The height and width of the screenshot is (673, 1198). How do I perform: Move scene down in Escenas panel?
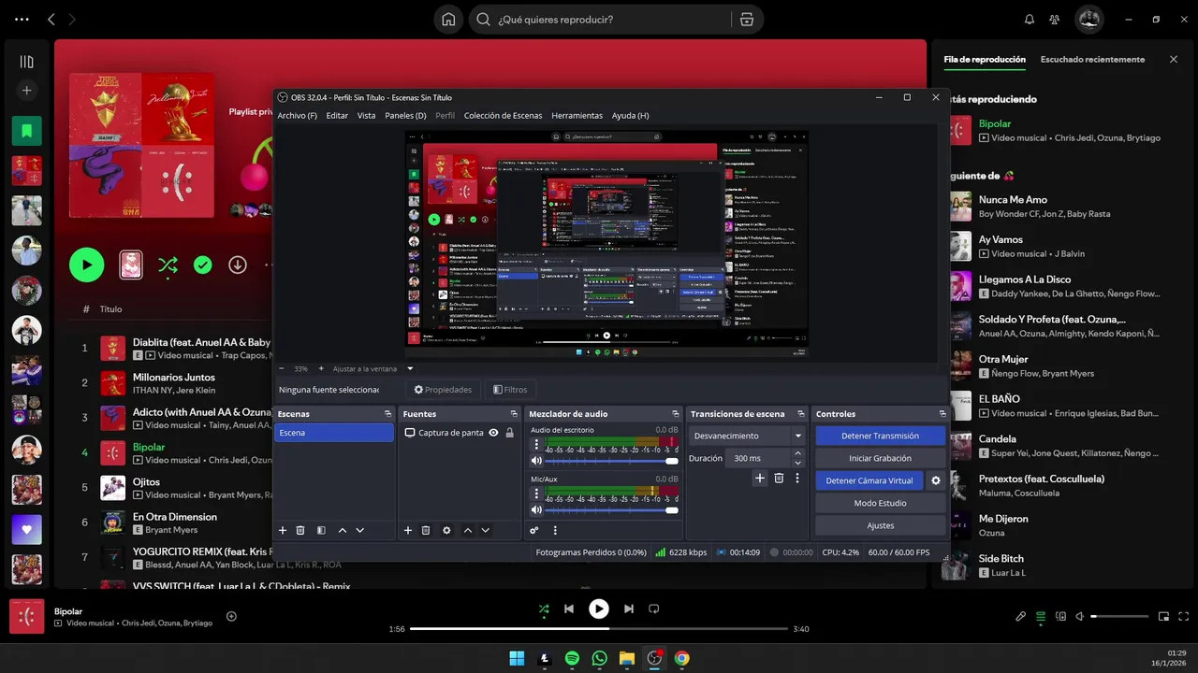pyautogui.click(x=359, y=530)
